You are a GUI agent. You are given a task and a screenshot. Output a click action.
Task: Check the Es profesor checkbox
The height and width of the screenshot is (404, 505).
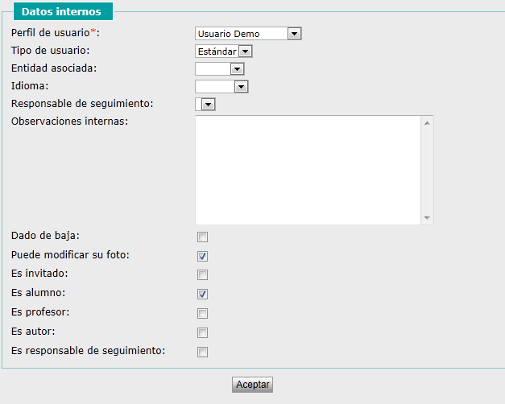(x=202, y=313)
